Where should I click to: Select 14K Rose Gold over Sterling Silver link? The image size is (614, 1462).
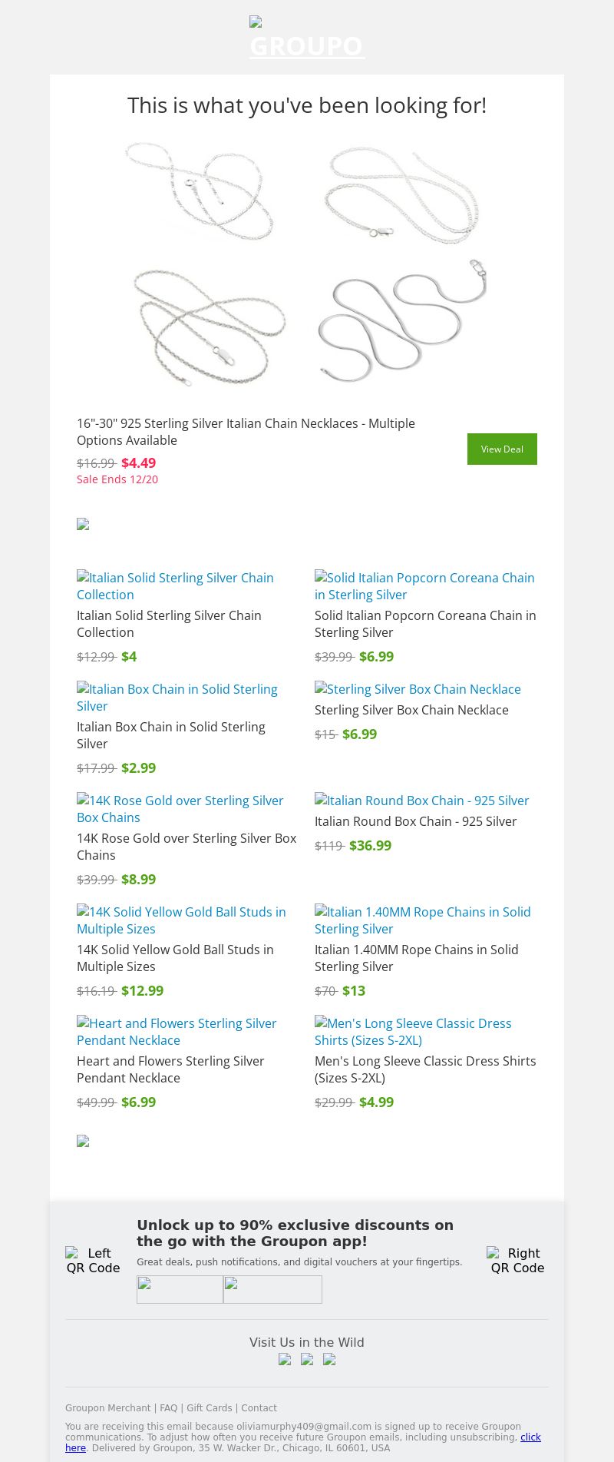tap(180, 809)
